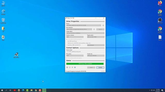Click the volume icon in system tray
165x92 pixels.
click(x=154, y=90)
